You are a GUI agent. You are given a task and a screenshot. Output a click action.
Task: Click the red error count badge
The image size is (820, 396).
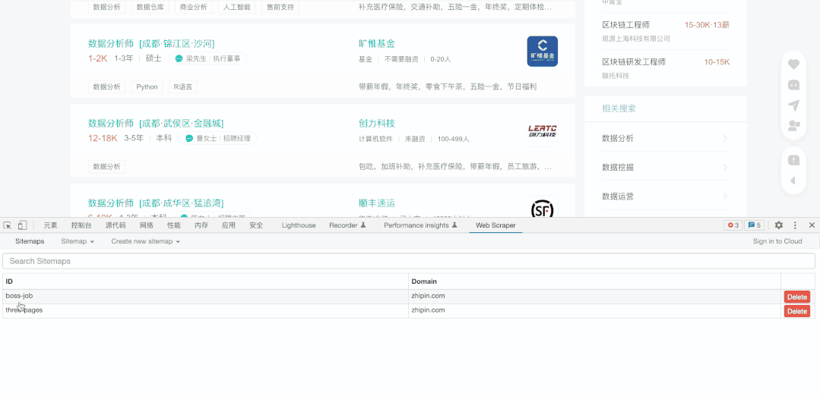(x=733, y=225)
